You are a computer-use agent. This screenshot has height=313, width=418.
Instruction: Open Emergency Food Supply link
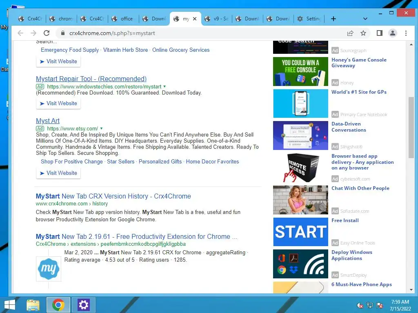pyautogui.click(x=70, y=50)
